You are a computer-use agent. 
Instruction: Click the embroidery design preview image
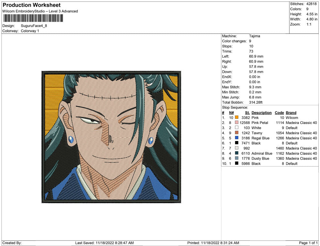111,137
